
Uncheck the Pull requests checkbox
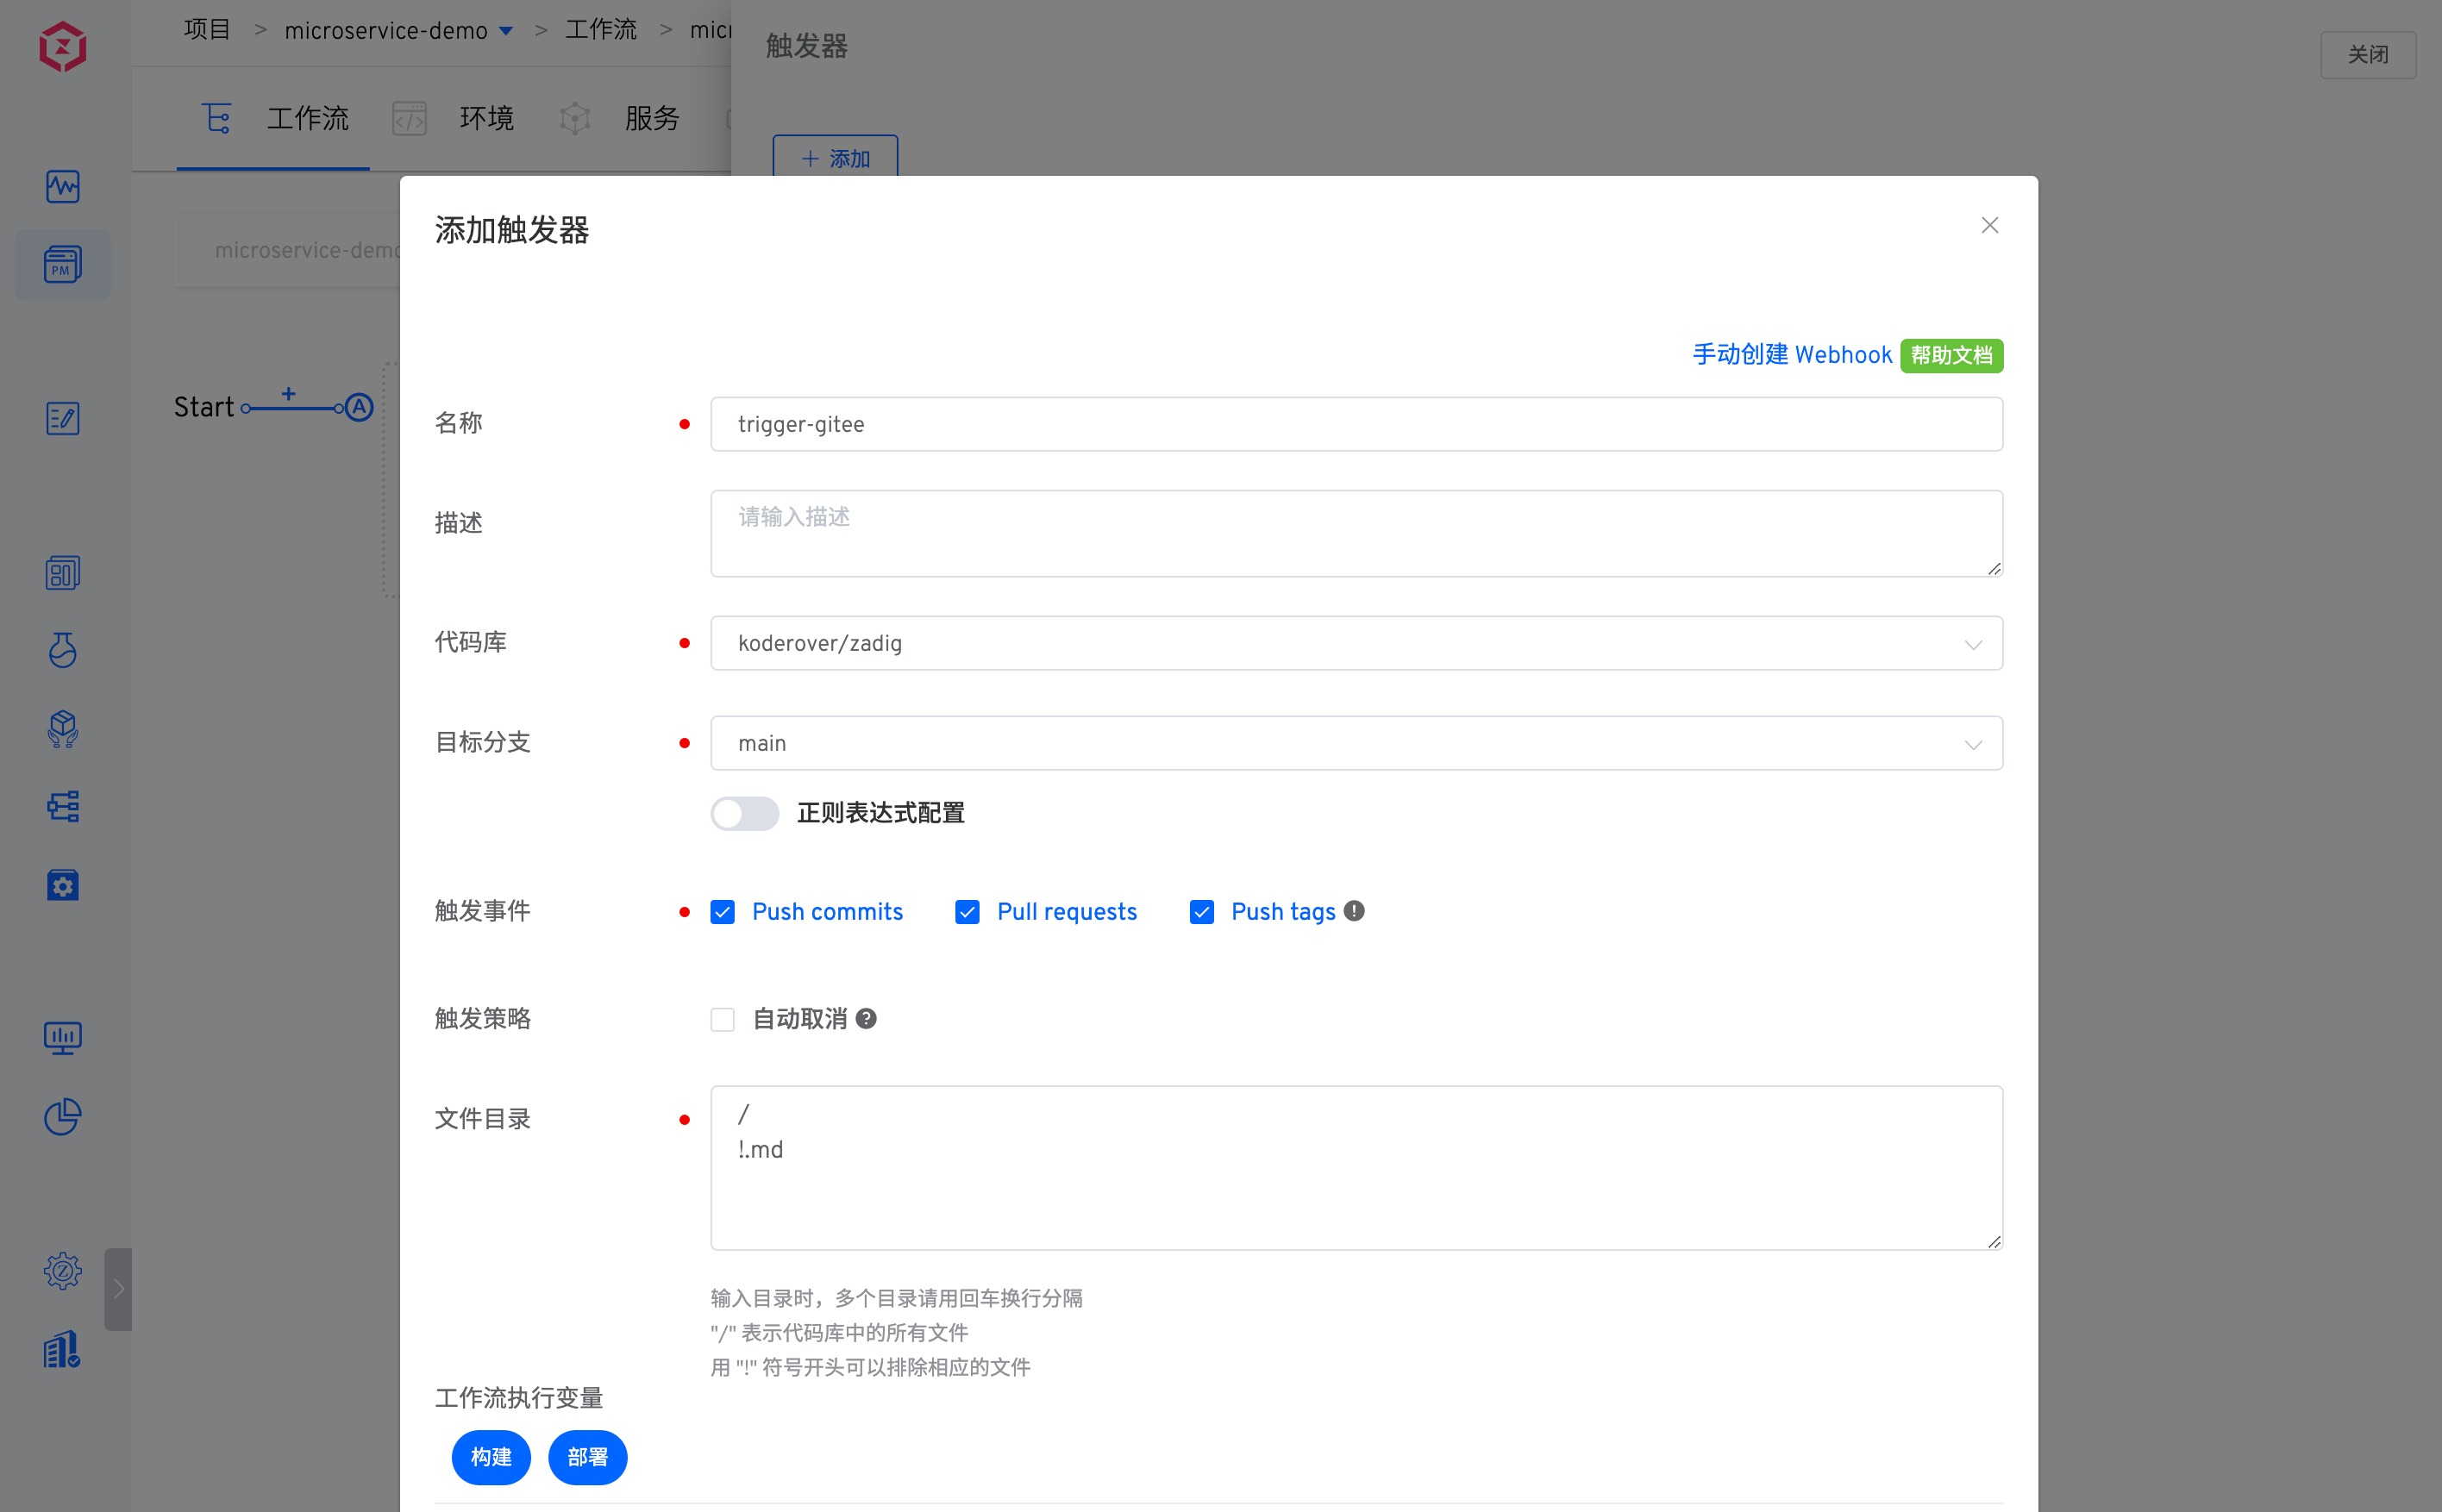coord(967,912)
